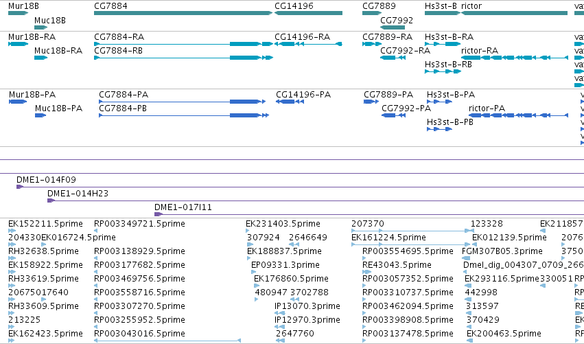This screenshot has width=584, height=344.
Task: Select coding sequence rictor-PA
Action: pos(487,108)
